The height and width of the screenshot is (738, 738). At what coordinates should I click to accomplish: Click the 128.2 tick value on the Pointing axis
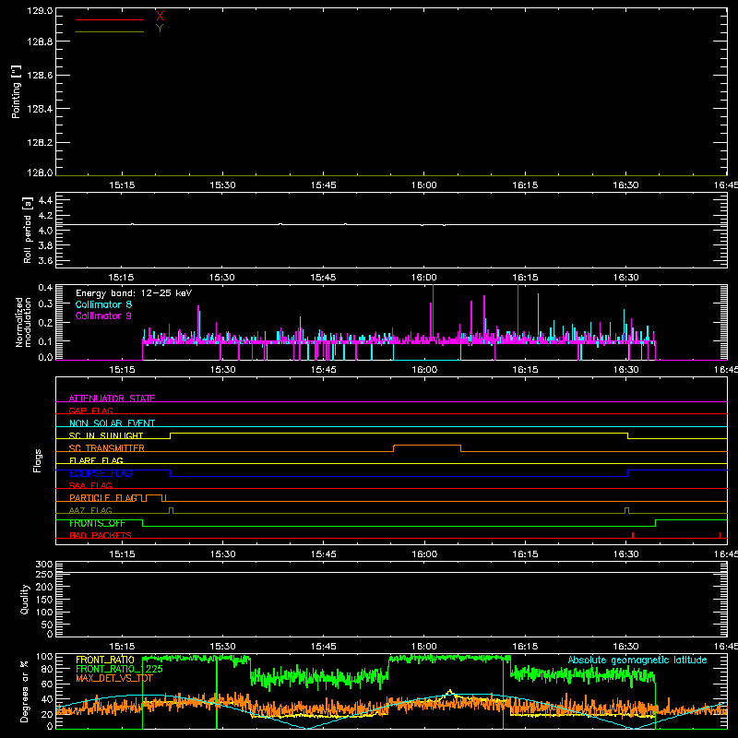pos(40,143)
